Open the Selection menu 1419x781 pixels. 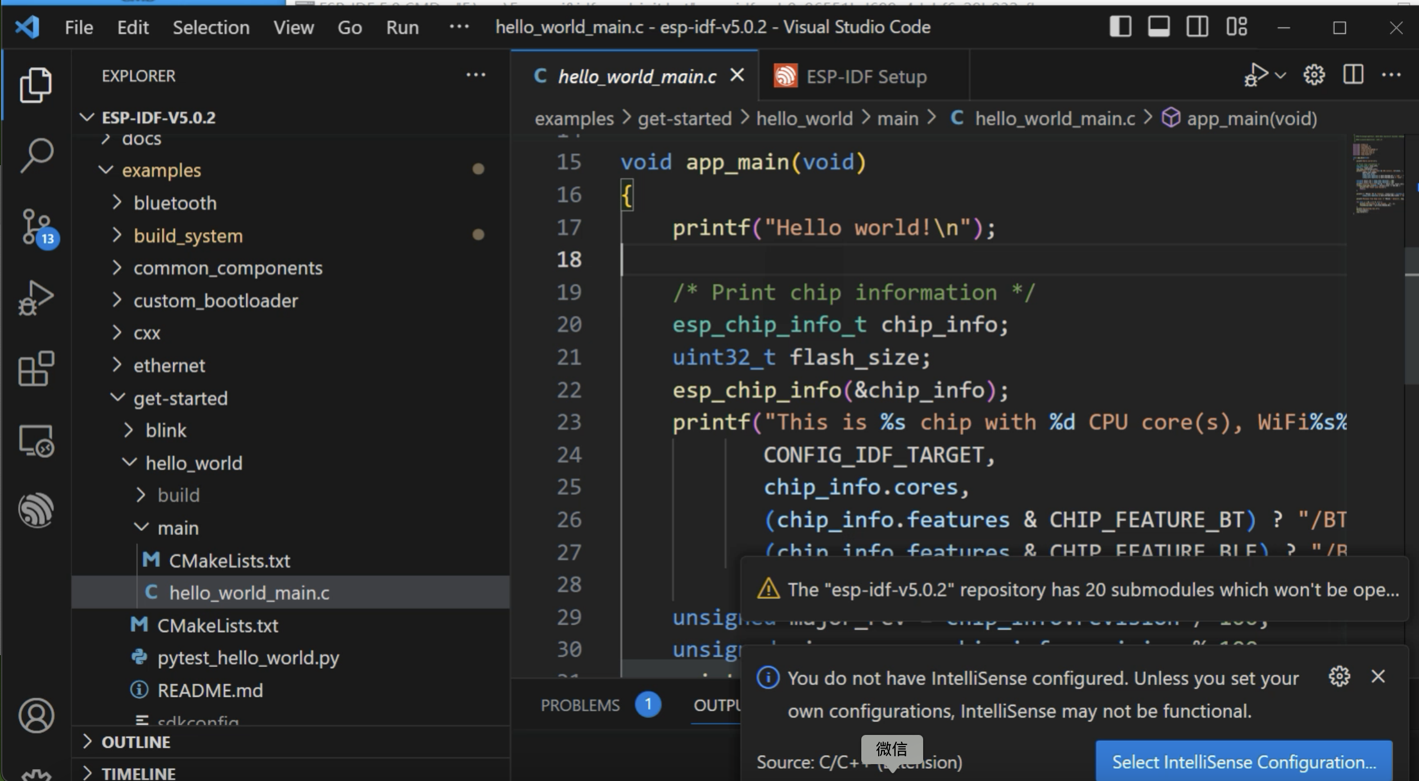point(211,27)
